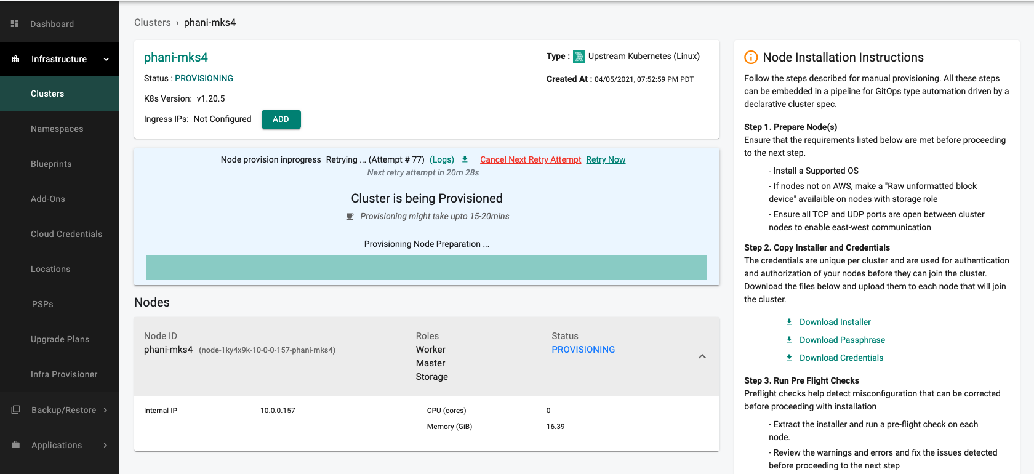Click Storage role text in node row
1034x474 pixels.
click(x=432, y=377)
